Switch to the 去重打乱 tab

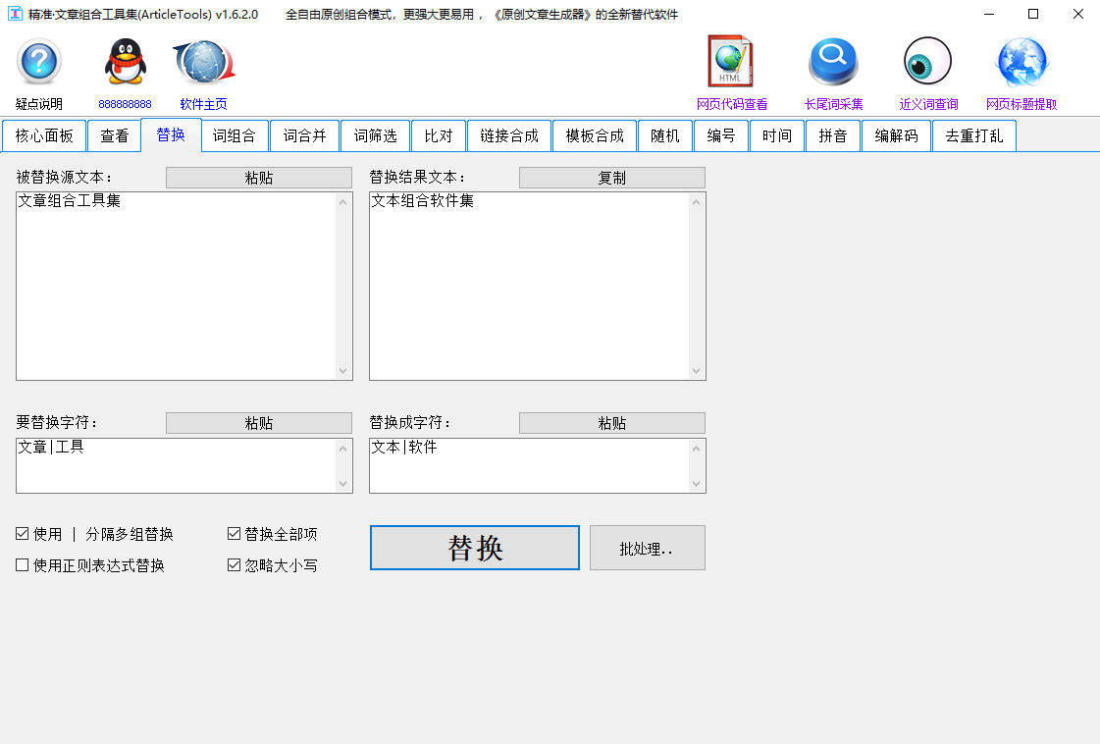tap(973, 135)
